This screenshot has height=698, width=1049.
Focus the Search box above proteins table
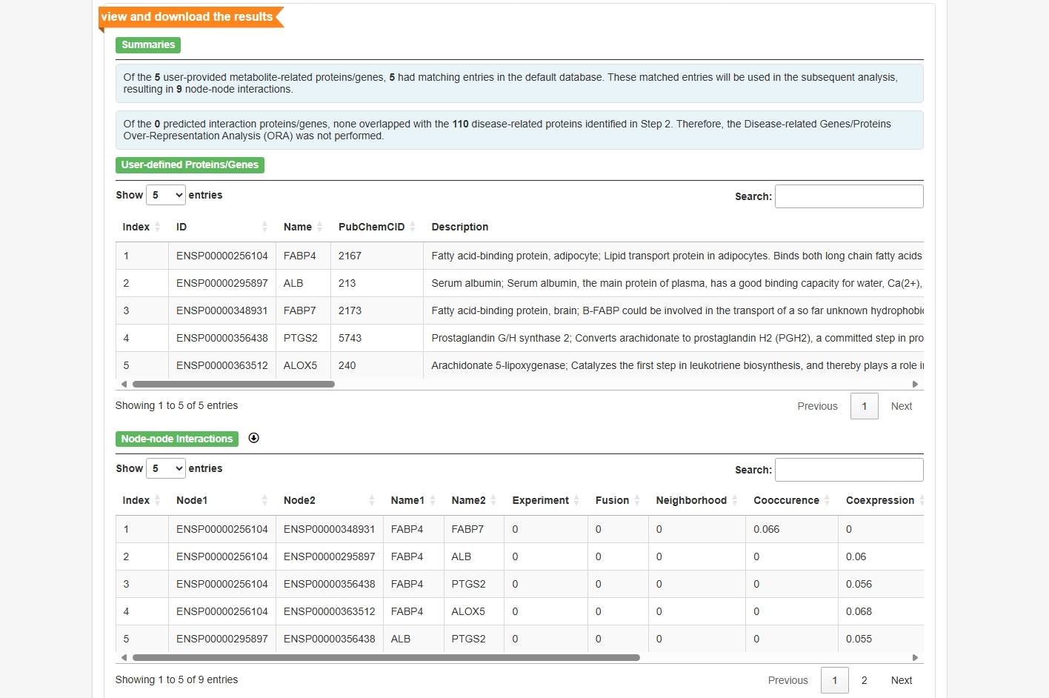pyautogui.click(x=849, y=196)
